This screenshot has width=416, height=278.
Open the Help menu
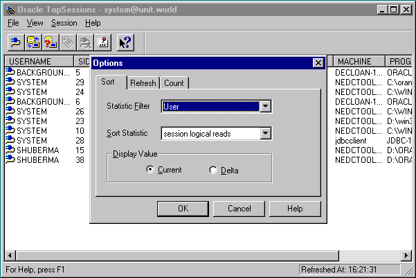click(x=93, y=23)
